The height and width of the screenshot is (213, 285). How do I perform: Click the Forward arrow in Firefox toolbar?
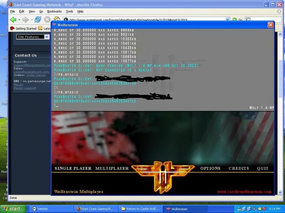pos(25,20)
